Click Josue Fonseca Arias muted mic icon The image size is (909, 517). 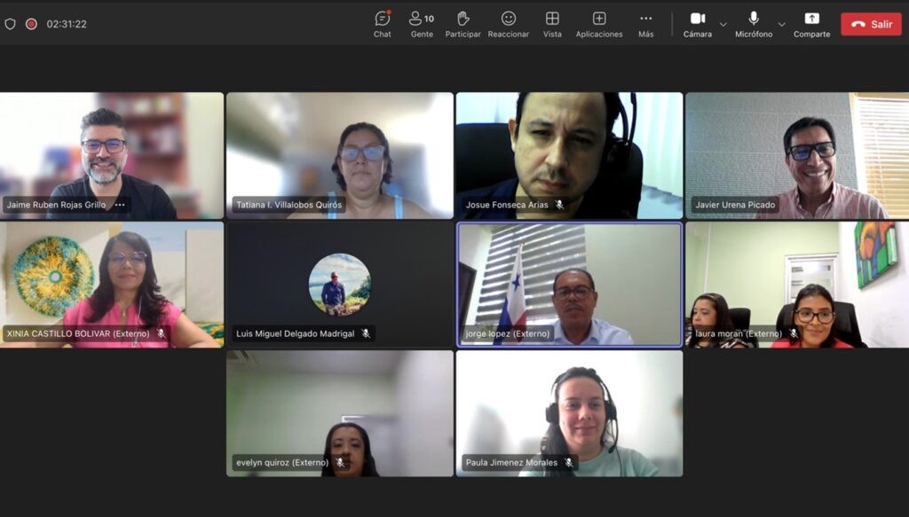point(559,204)
